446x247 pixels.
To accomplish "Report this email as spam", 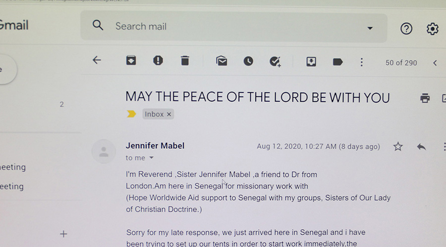I will 158,60.
